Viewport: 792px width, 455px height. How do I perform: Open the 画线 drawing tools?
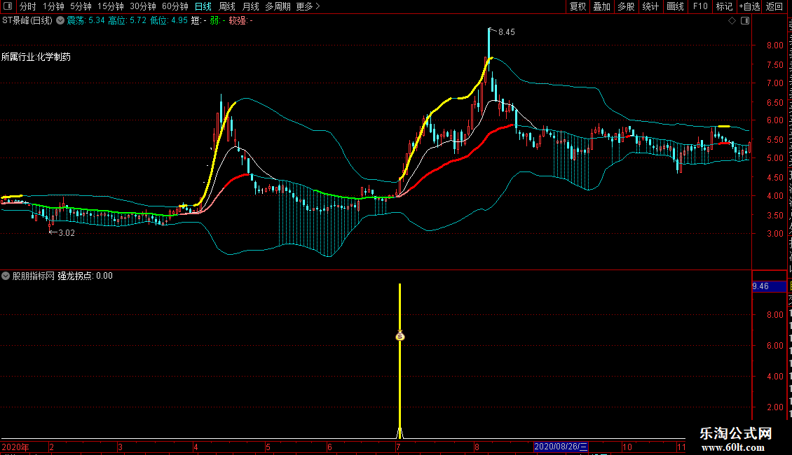coord(675,6)
